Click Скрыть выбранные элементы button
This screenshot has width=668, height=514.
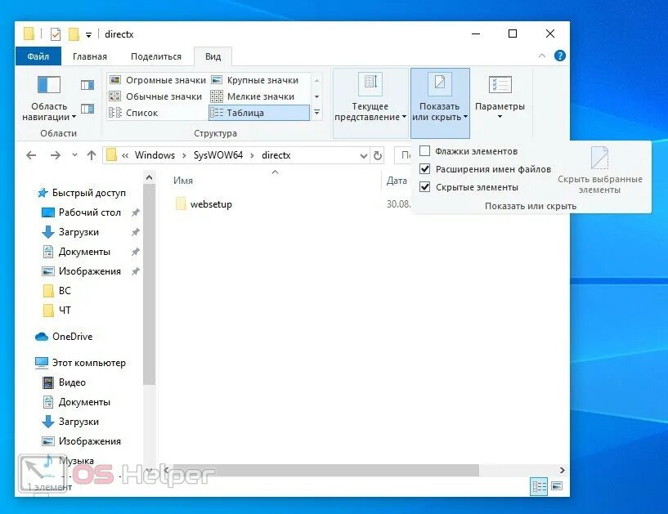600,170
